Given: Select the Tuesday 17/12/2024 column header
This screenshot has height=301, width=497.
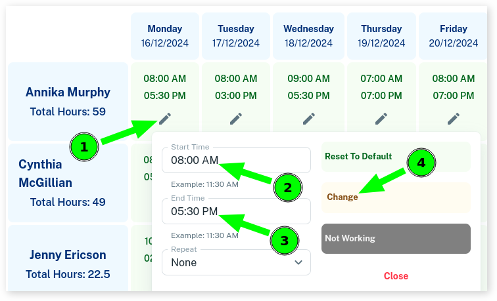Looking at the screenshot, I should click(x=236, y=36).
